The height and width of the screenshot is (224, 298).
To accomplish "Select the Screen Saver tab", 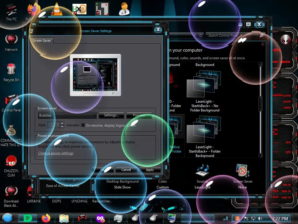I will click(x=42, y=41).
